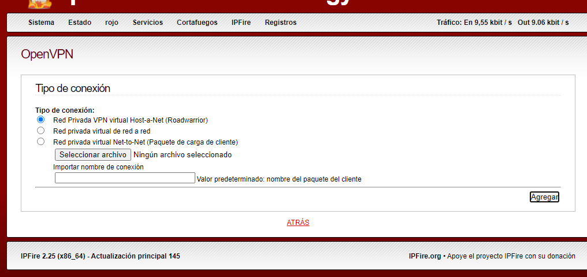Click the traffic rate display in header
Screen dimensions: 587x277
503,23
